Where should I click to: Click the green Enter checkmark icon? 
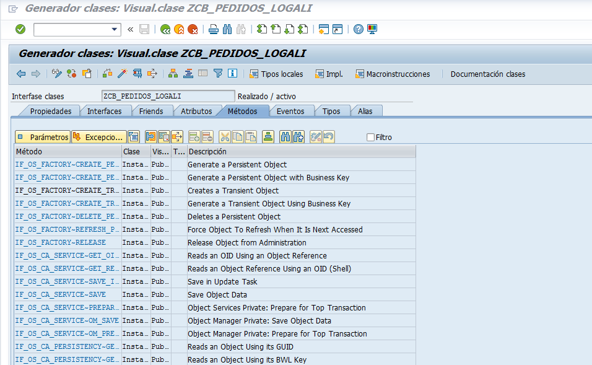tap(20, 29)
